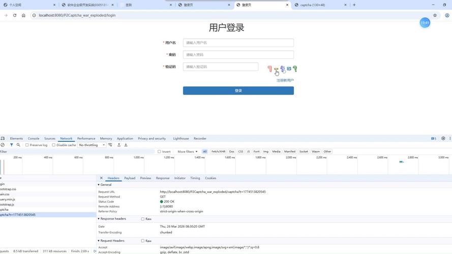Screen dimensions: 452x254
Task: Click the round blue 19:49 timer badge
Action: [425, 22]
